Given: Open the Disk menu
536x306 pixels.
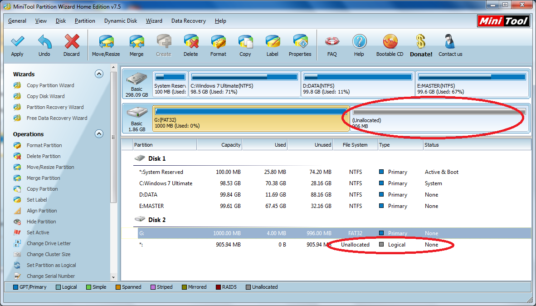Looking at the screenshot, I should tap(61, 21).
